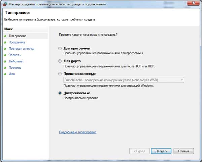Click the green bullet beside 'Программа' step
This screenshot has width=202, height=162.
point(5,42)
